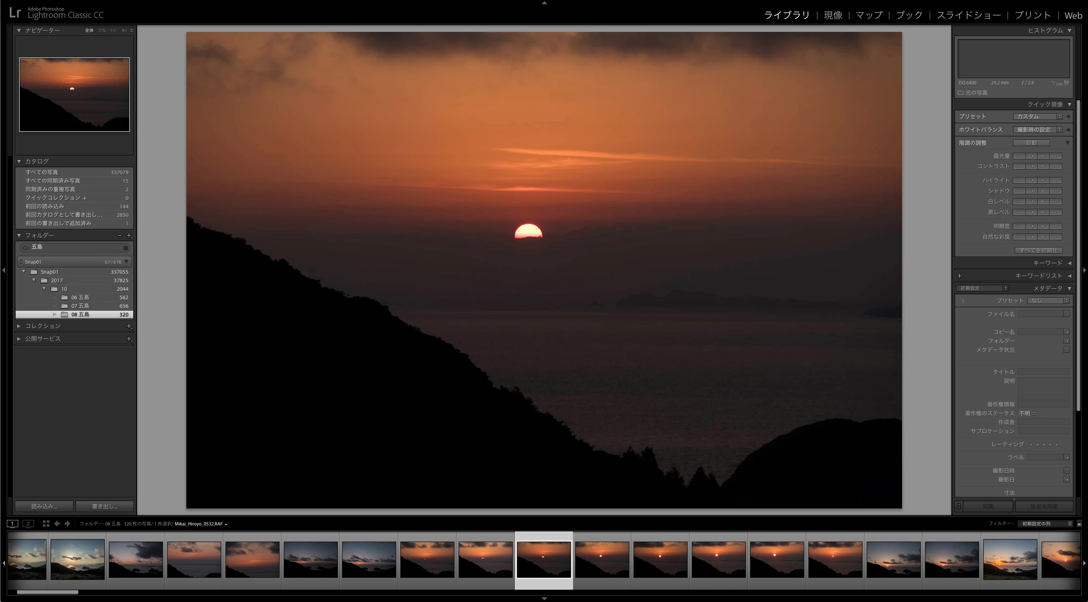Toggle the sync switch left of 同期 button
Viewport: 1088px width, 602px height.
pos(959,506)
